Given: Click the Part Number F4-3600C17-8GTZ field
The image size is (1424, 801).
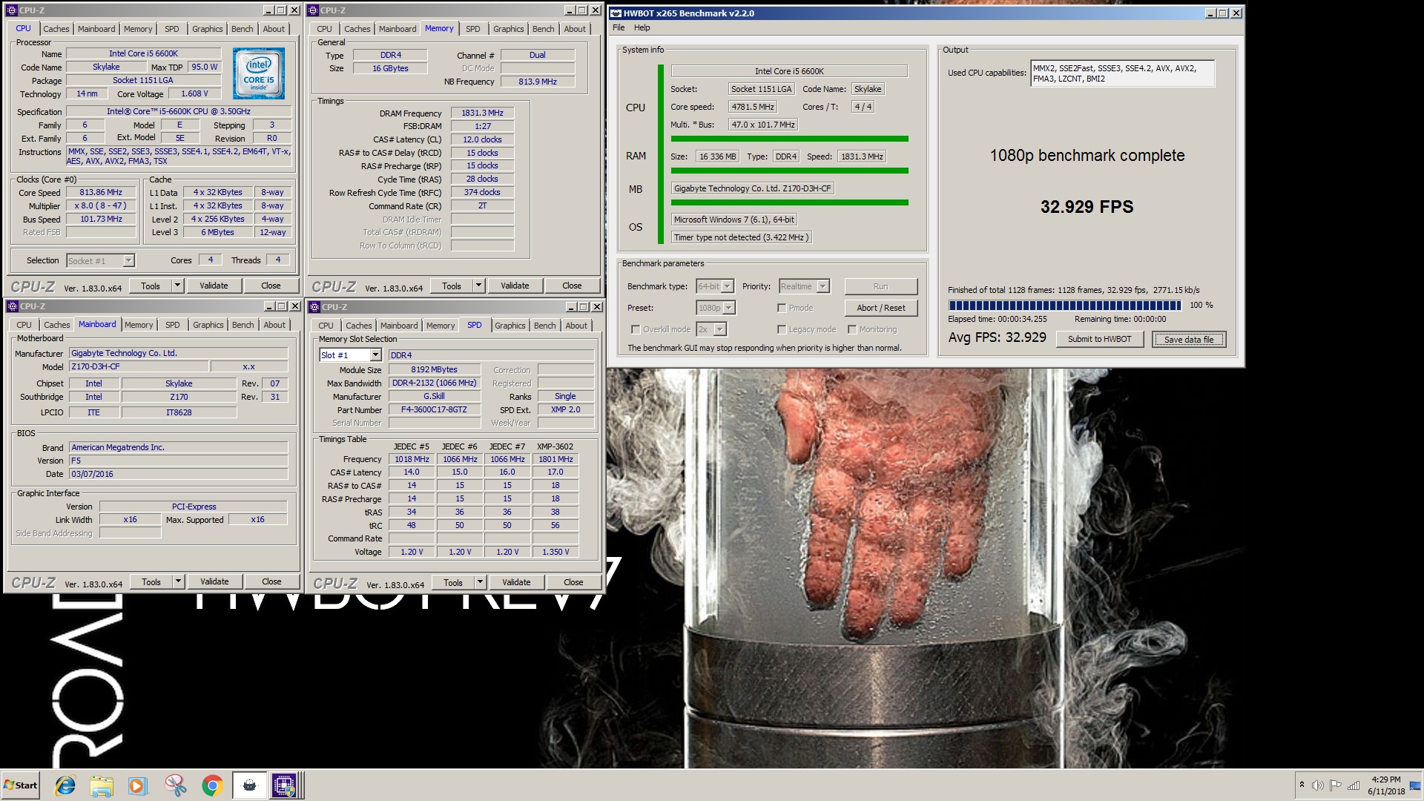Looking at the screenshot, I should coord(434,409).
